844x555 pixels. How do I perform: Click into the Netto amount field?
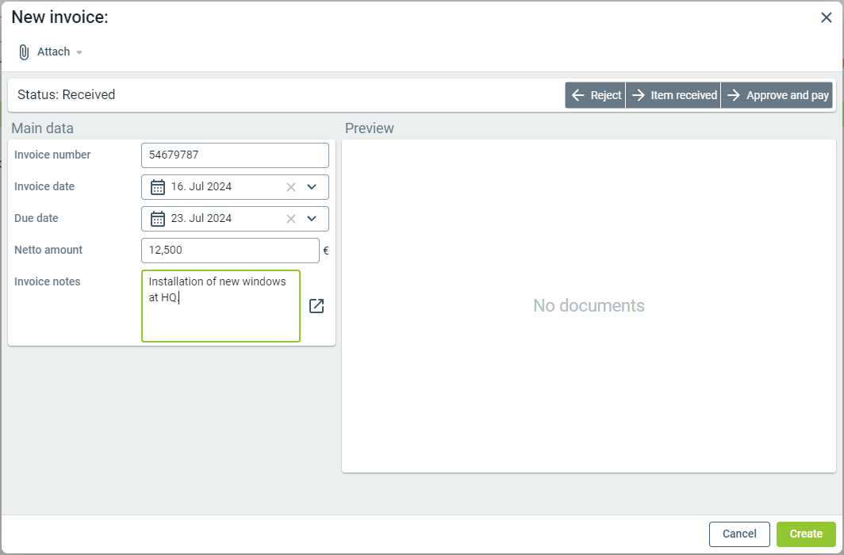click(x=230, y=251)
